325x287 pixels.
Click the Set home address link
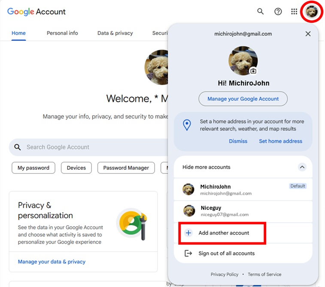pyautogui.click(x=280, y=141)
